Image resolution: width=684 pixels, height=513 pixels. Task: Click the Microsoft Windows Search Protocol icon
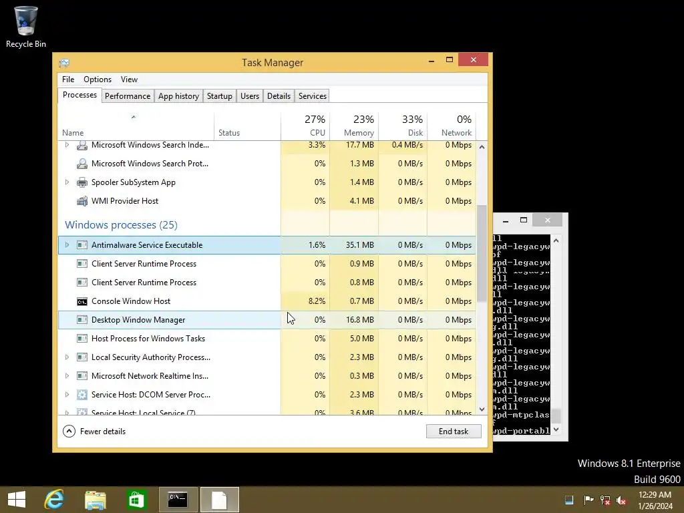click(81, 164)
